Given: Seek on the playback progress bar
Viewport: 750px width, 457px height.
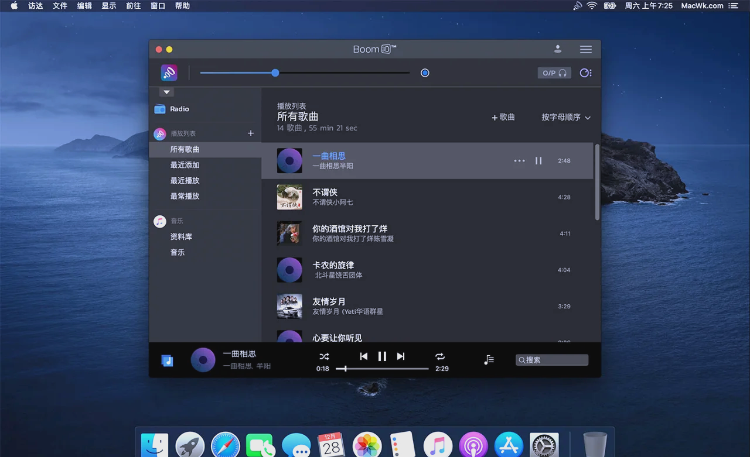Looking at the screenshot, I should (382, 369).
